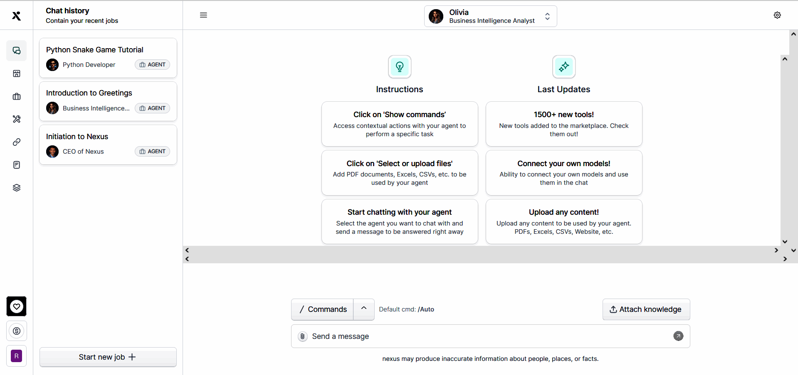Image resolution: width=798 pixels, height=375 pixels.
Task: Click the link chain icon in sidebar
Action: 17,142
